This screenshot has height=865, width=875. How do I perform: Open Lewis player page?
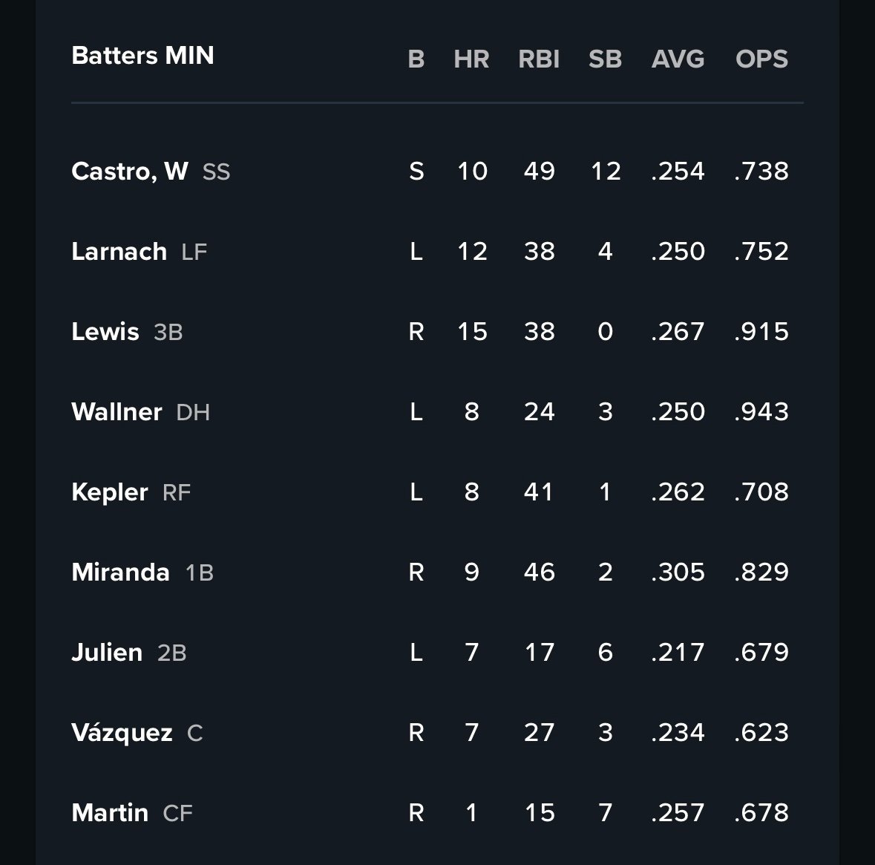click(x=105, y=332)
